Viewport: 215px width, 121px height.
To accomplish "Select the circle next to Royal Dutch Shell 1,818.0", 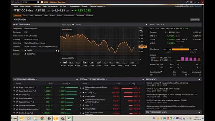I will coord(14,91).
